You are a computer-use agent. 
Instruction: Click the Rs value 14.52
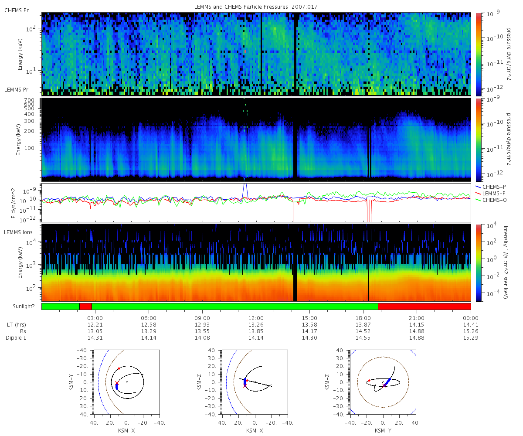pos(363,331)
